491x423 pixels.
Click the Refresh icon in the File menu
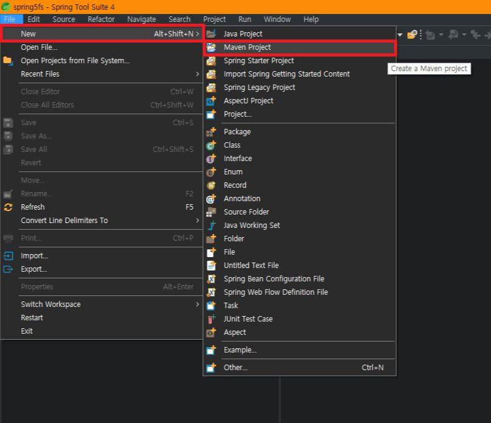coord(8,207)
